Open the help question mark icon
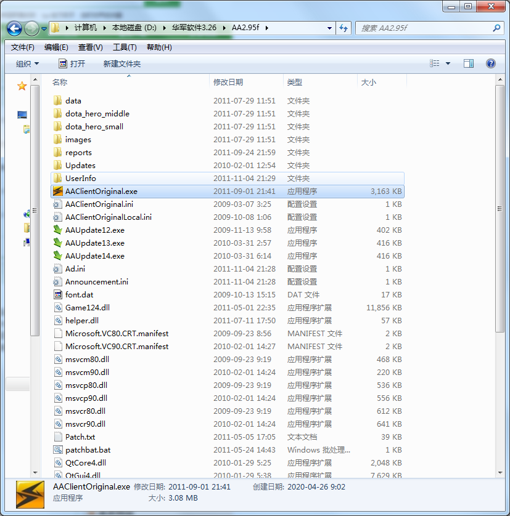The image size is (510, 516). (491, 63)
